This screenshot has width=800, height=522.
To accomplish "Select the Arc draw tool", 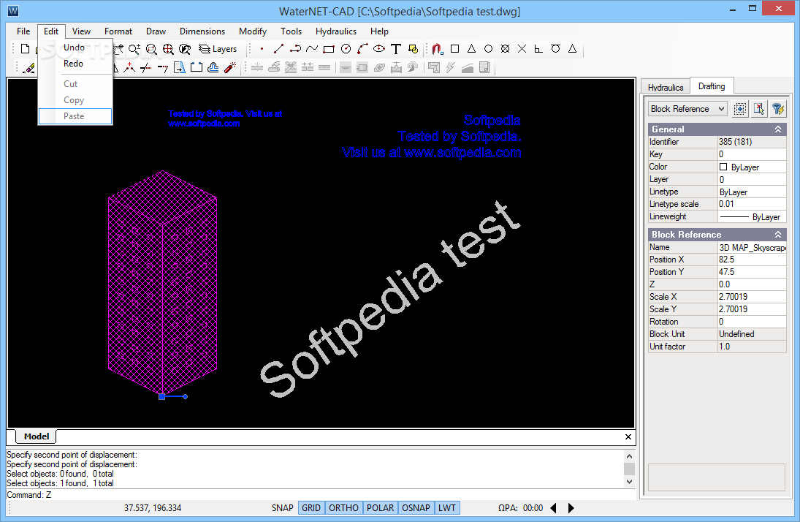I will point(362,49).
